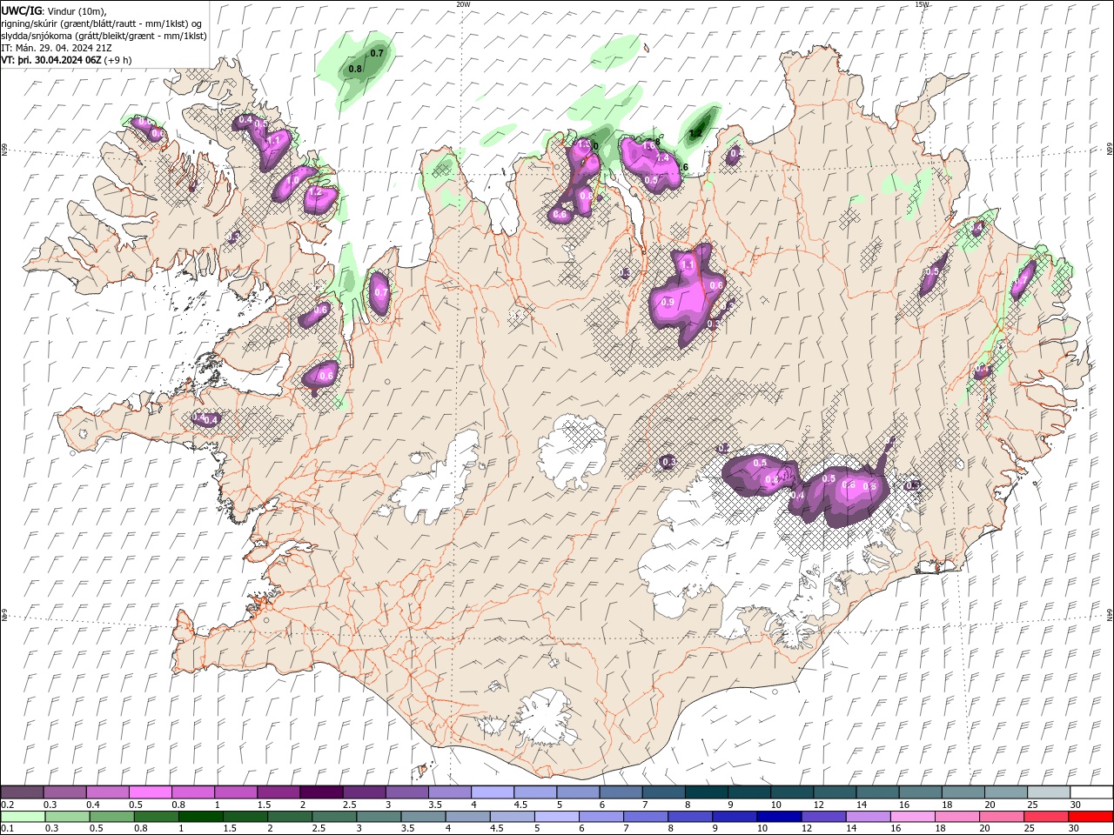
Task: Pick the dull purple 0.2 swatch starting upper legend
Action: click(x=23, y=792)
